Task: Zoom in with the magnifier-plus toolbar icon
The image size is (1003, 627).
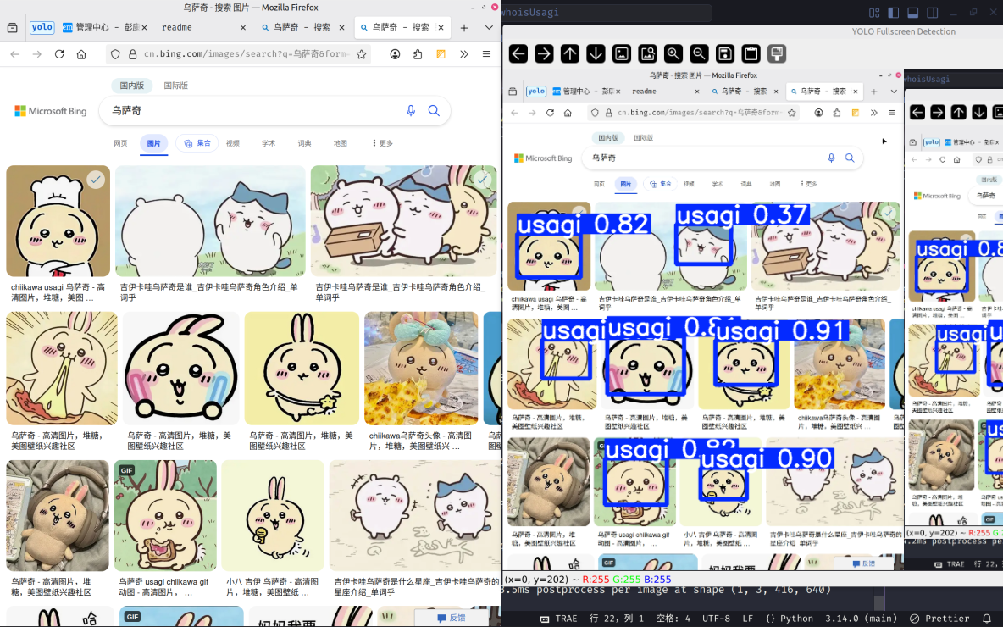Action: (x=673, y=53)
